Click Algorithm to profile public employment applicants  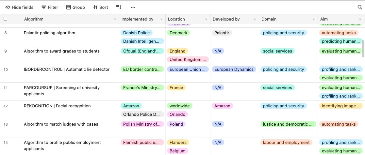pyautogui.click(x=62, y=146)
